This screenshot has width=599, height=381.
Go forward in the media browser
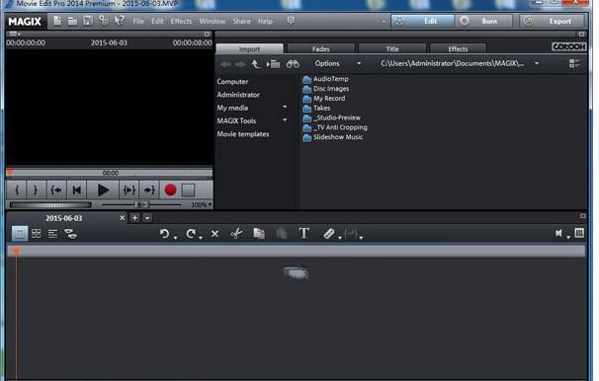[x=240, y=64]
